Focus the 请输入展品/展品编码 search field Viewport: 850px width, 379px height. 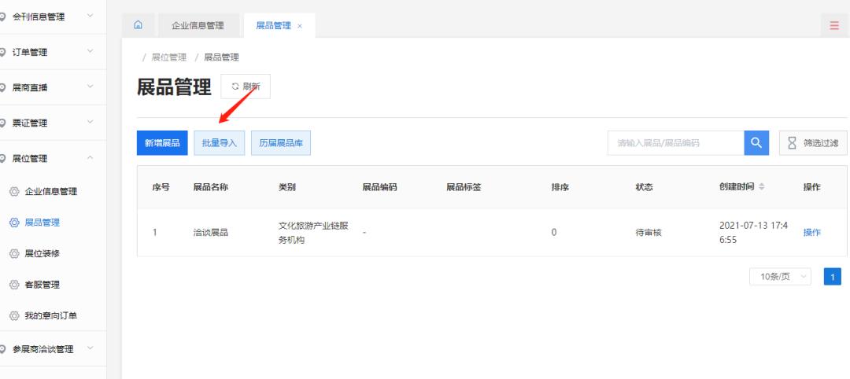pos(675,143)
